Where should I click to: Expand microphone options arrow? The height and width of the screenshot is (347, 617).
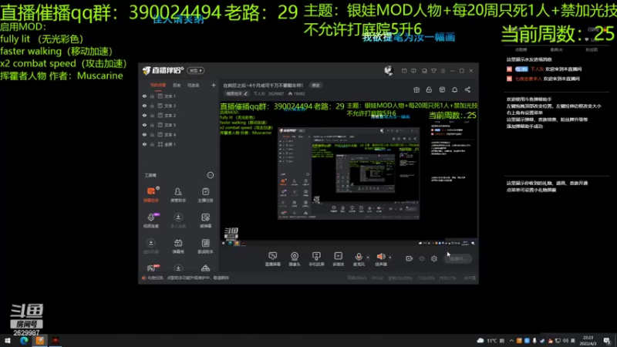point(368,258)
